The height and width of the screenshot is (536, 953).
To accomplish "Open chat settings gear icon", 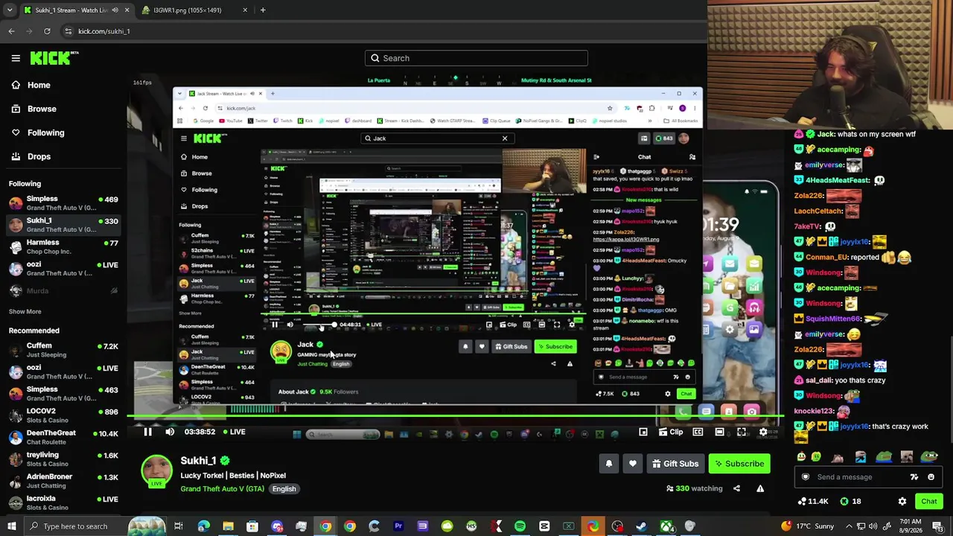I will [x=902, y=502].
